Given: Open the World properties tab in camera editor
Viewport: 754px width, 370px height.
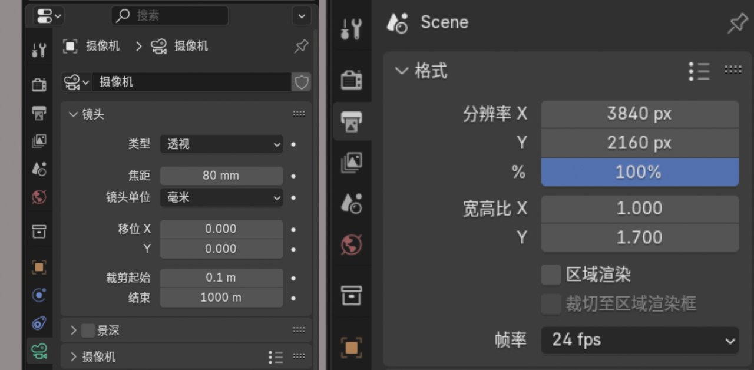Looking at the screenshot, I should 39,197.
